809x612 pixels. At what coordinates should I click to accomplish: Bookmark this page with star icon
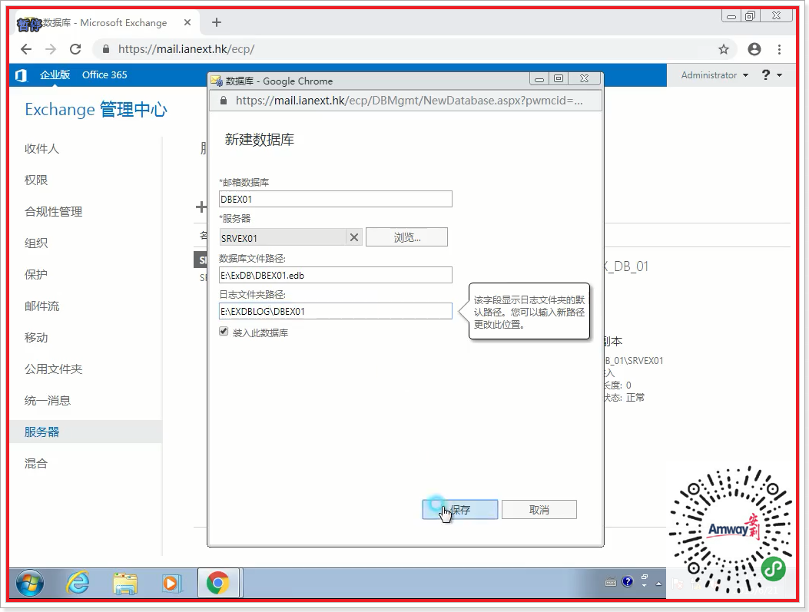724,49
